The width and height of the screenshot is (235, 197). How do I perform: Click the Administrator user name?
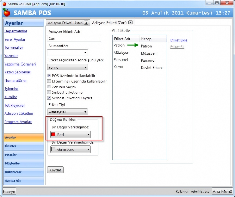(x=201, y=191)
